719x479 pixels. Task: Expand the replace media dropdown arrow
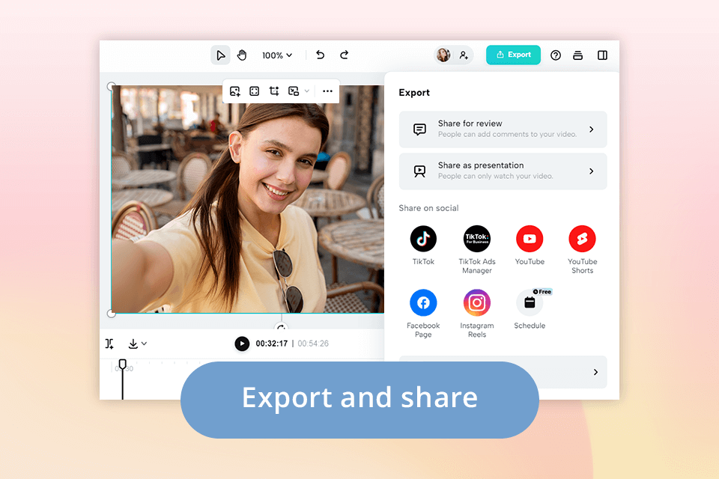[307, 91]
